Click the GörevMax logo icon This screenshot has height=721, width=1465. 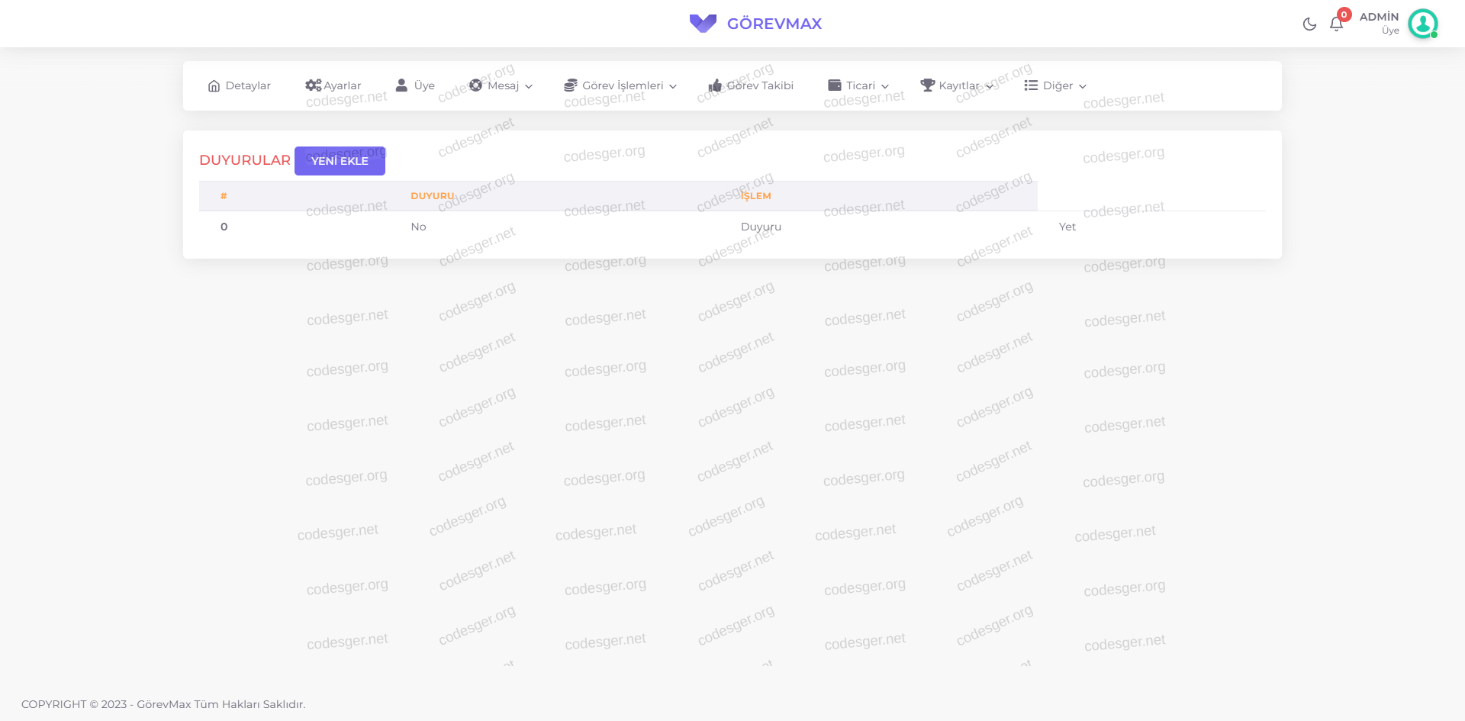point(703,24)
